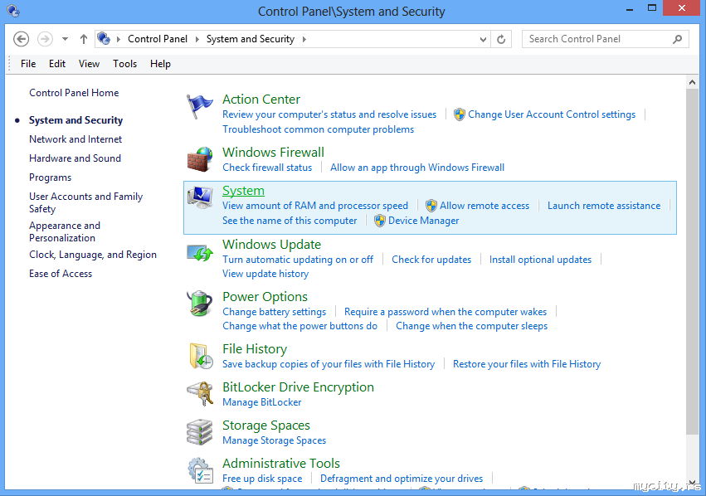The height and width of the screenshot is (496, 706).
Task: Open the Help menu
Action: click(160, 64)
